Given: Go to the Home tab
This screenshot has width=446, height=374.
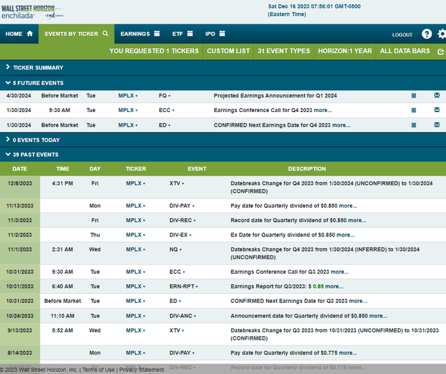Looking at the screenshot, I should [x=19, y=34].
